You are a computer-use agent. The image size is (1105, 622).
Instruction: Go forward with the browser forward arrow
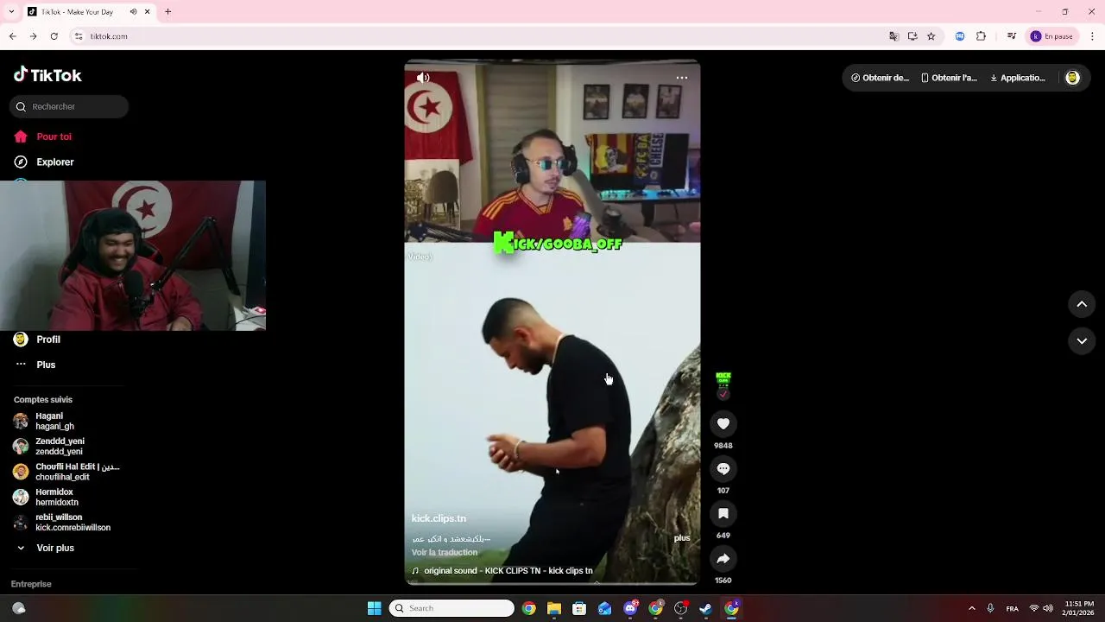[33, 36]
